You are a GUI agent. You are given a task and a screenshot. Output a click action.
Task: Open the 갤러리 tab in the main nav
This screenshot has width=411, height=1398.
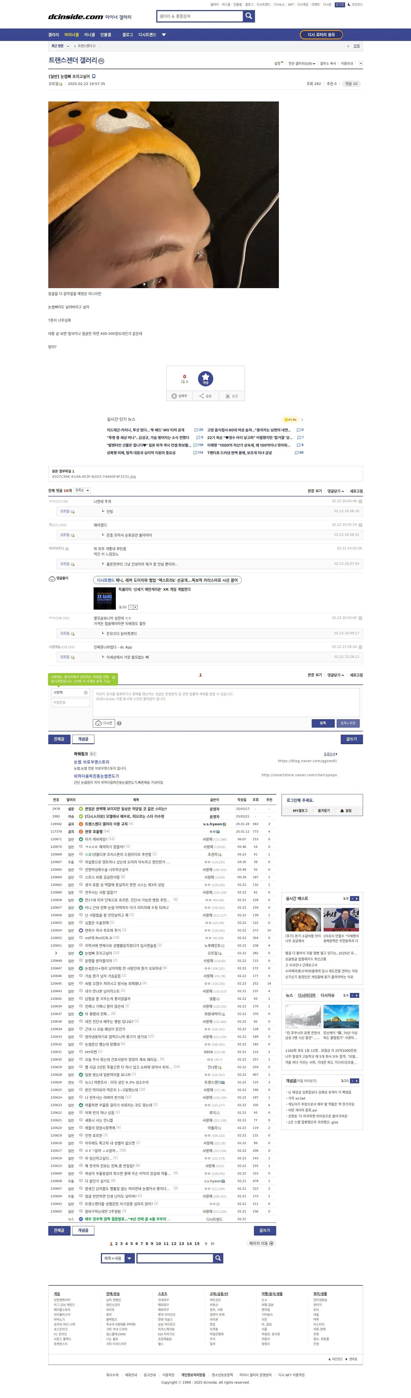coord(54,35)
